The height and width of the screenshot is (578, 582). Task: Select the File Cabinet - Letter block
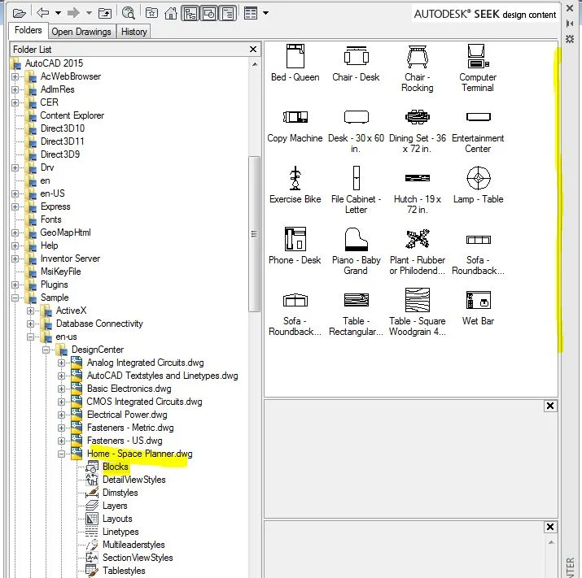point(356,190)
